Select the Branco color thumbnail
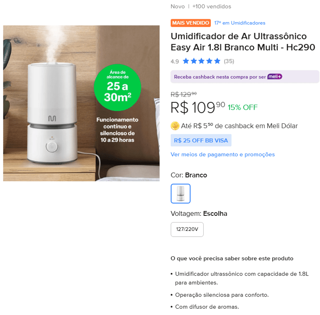The width and height of the screenshot is (320, 315). pyautogui.click(x=180, y=193)
